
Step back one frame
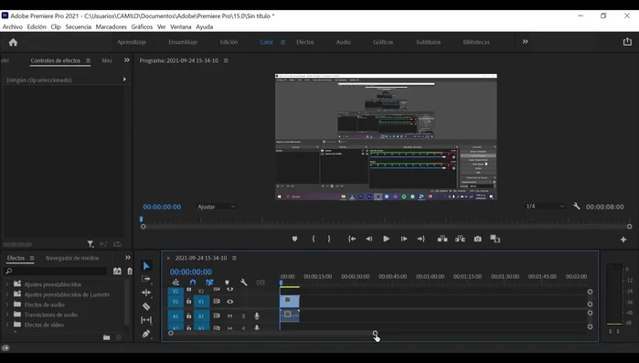368,239
